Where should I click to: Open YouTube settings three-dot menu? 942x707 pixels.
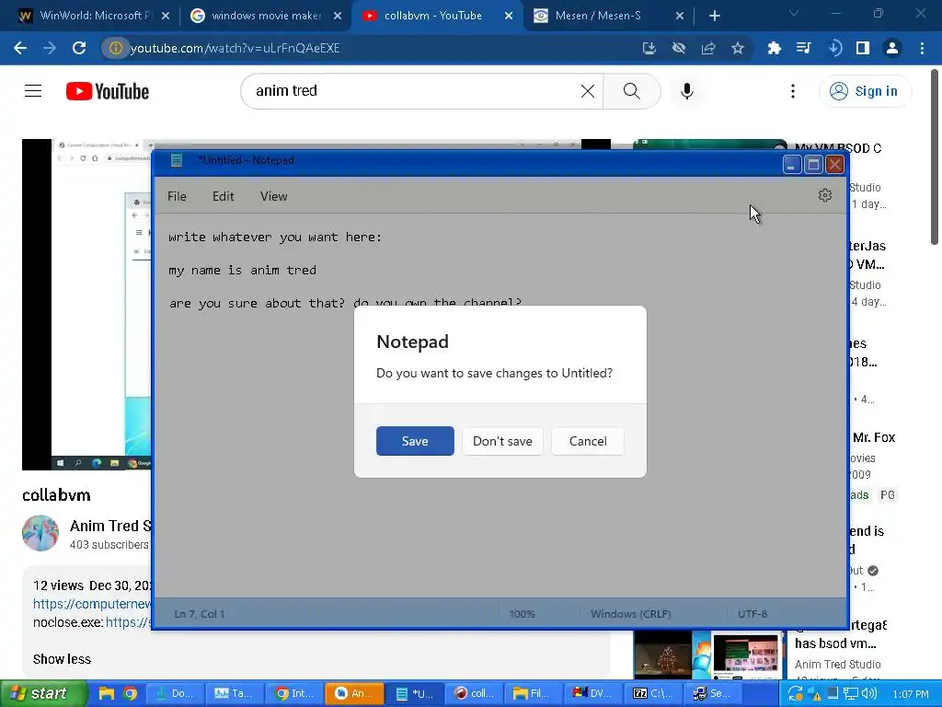pos(793,91)
